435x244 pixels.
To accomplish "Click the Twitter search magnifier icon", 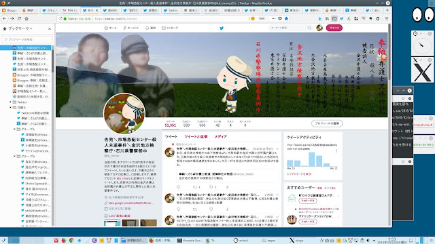I will coord(309,28).
